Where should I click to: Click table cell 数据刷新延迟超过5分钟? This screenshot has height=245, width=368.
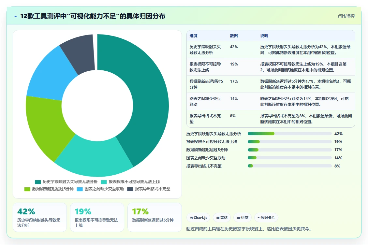tap(206, 84)
